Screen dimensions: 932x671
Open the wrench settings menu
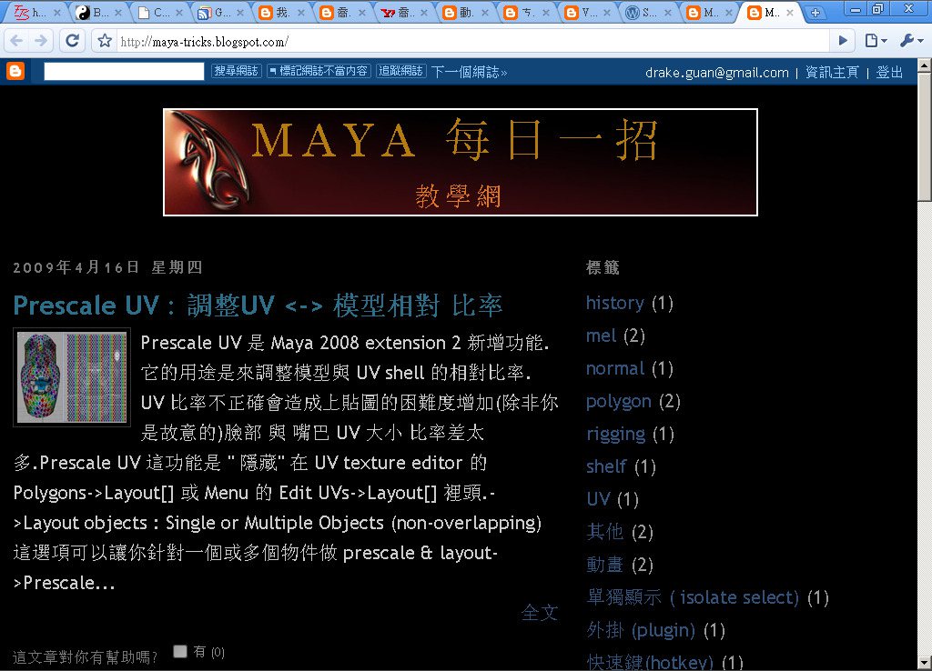(911, 41)
